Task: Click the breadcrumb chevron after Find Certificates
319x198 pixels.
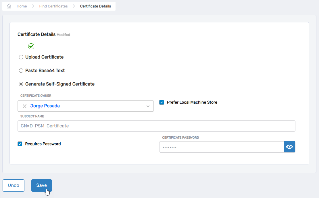Action: point(74,6)
